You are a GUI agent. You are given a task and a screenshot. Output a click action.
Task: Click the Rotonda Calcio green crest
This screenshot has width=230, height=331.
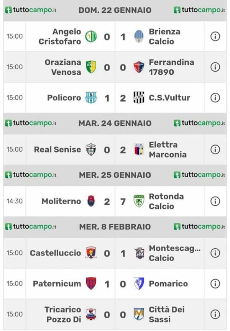coord(139,201)
